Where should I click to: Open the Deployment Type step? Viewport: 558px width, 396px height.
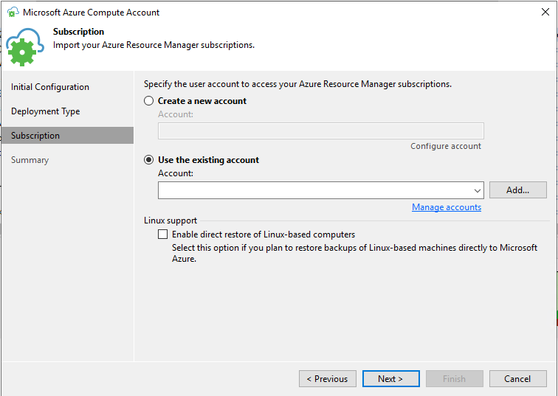point(46,111)
